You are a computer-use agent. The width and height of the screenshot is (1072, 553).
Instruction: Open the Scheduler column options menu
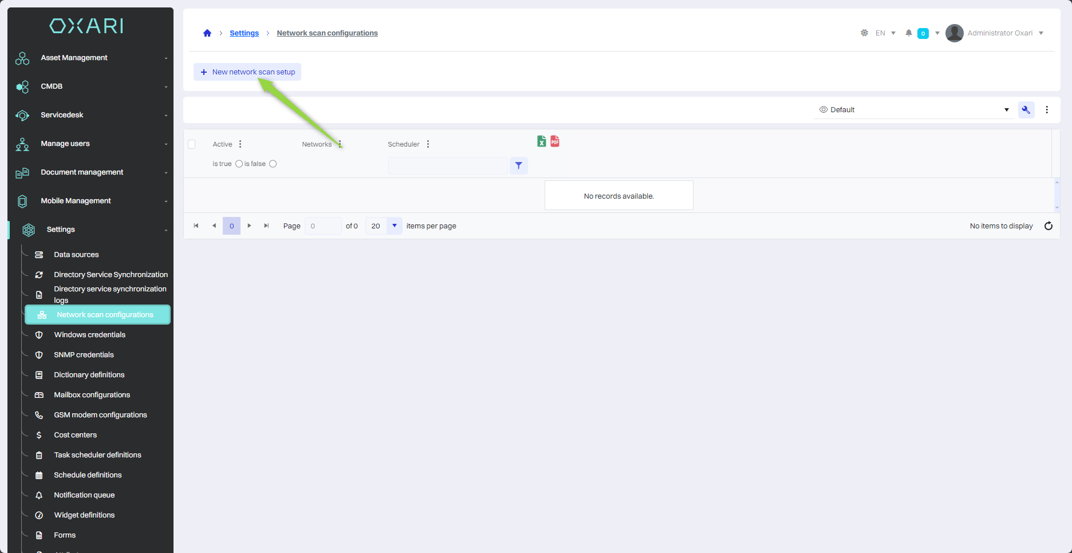428,144
